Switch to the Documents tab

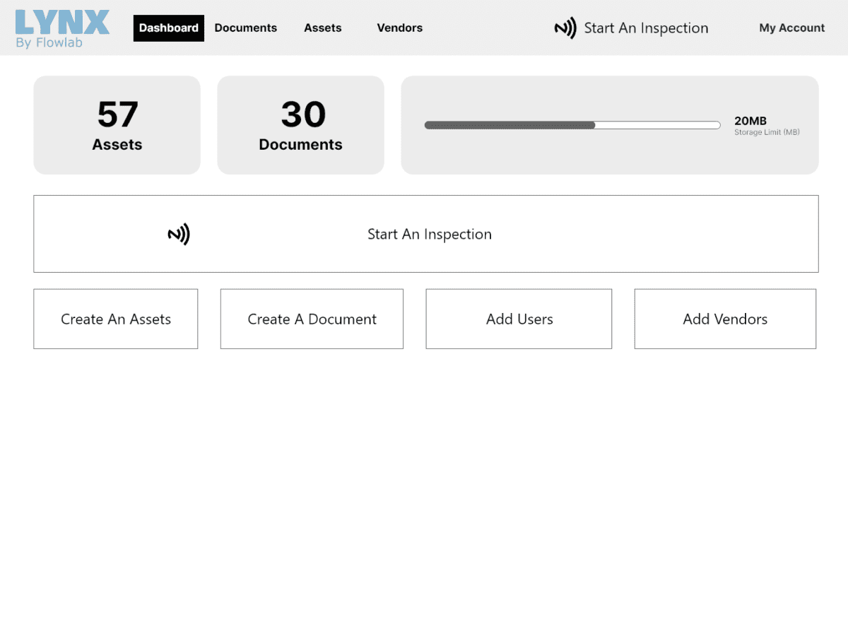click(x=245, y=28)
